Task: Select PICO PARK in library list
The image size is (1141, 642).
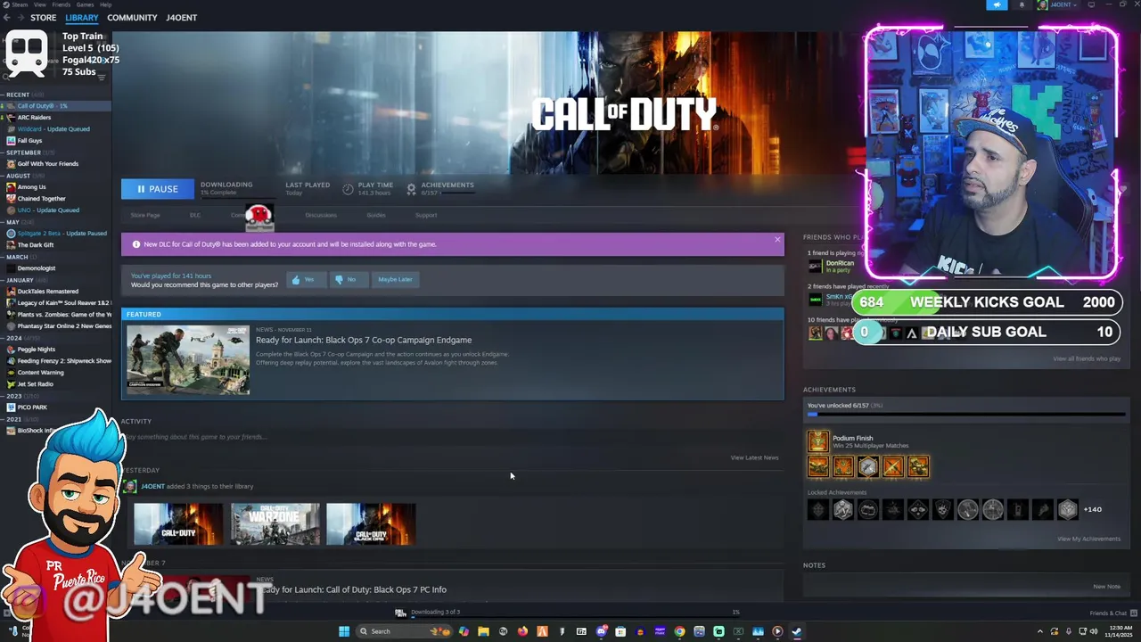Action: 56,407
